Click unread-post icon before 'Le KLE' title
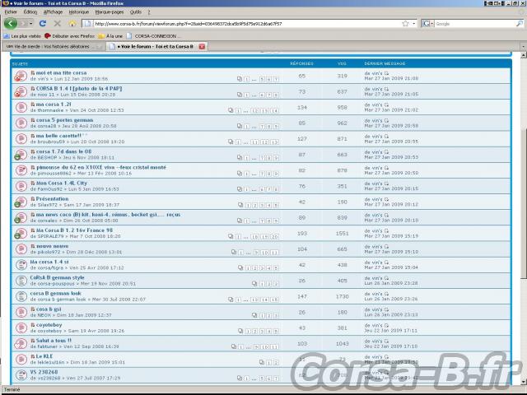This screenshot has height=395, width=527. [33, 356]
